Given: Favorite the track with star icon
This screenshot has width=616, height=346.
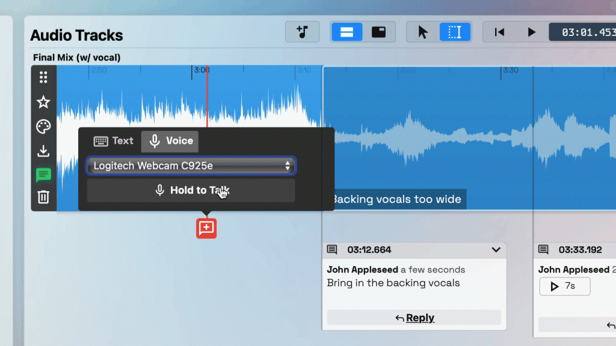Looking at the screenshot, I should coord(43,102).
